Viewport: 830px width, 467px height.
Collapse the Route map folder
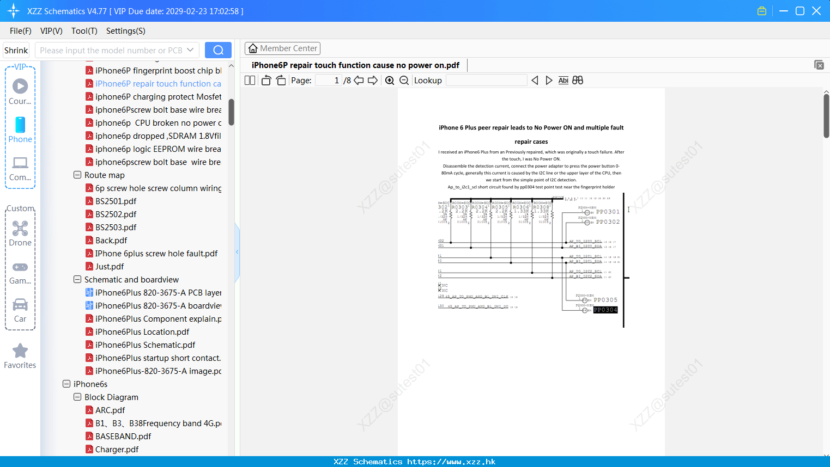point(77,175)
